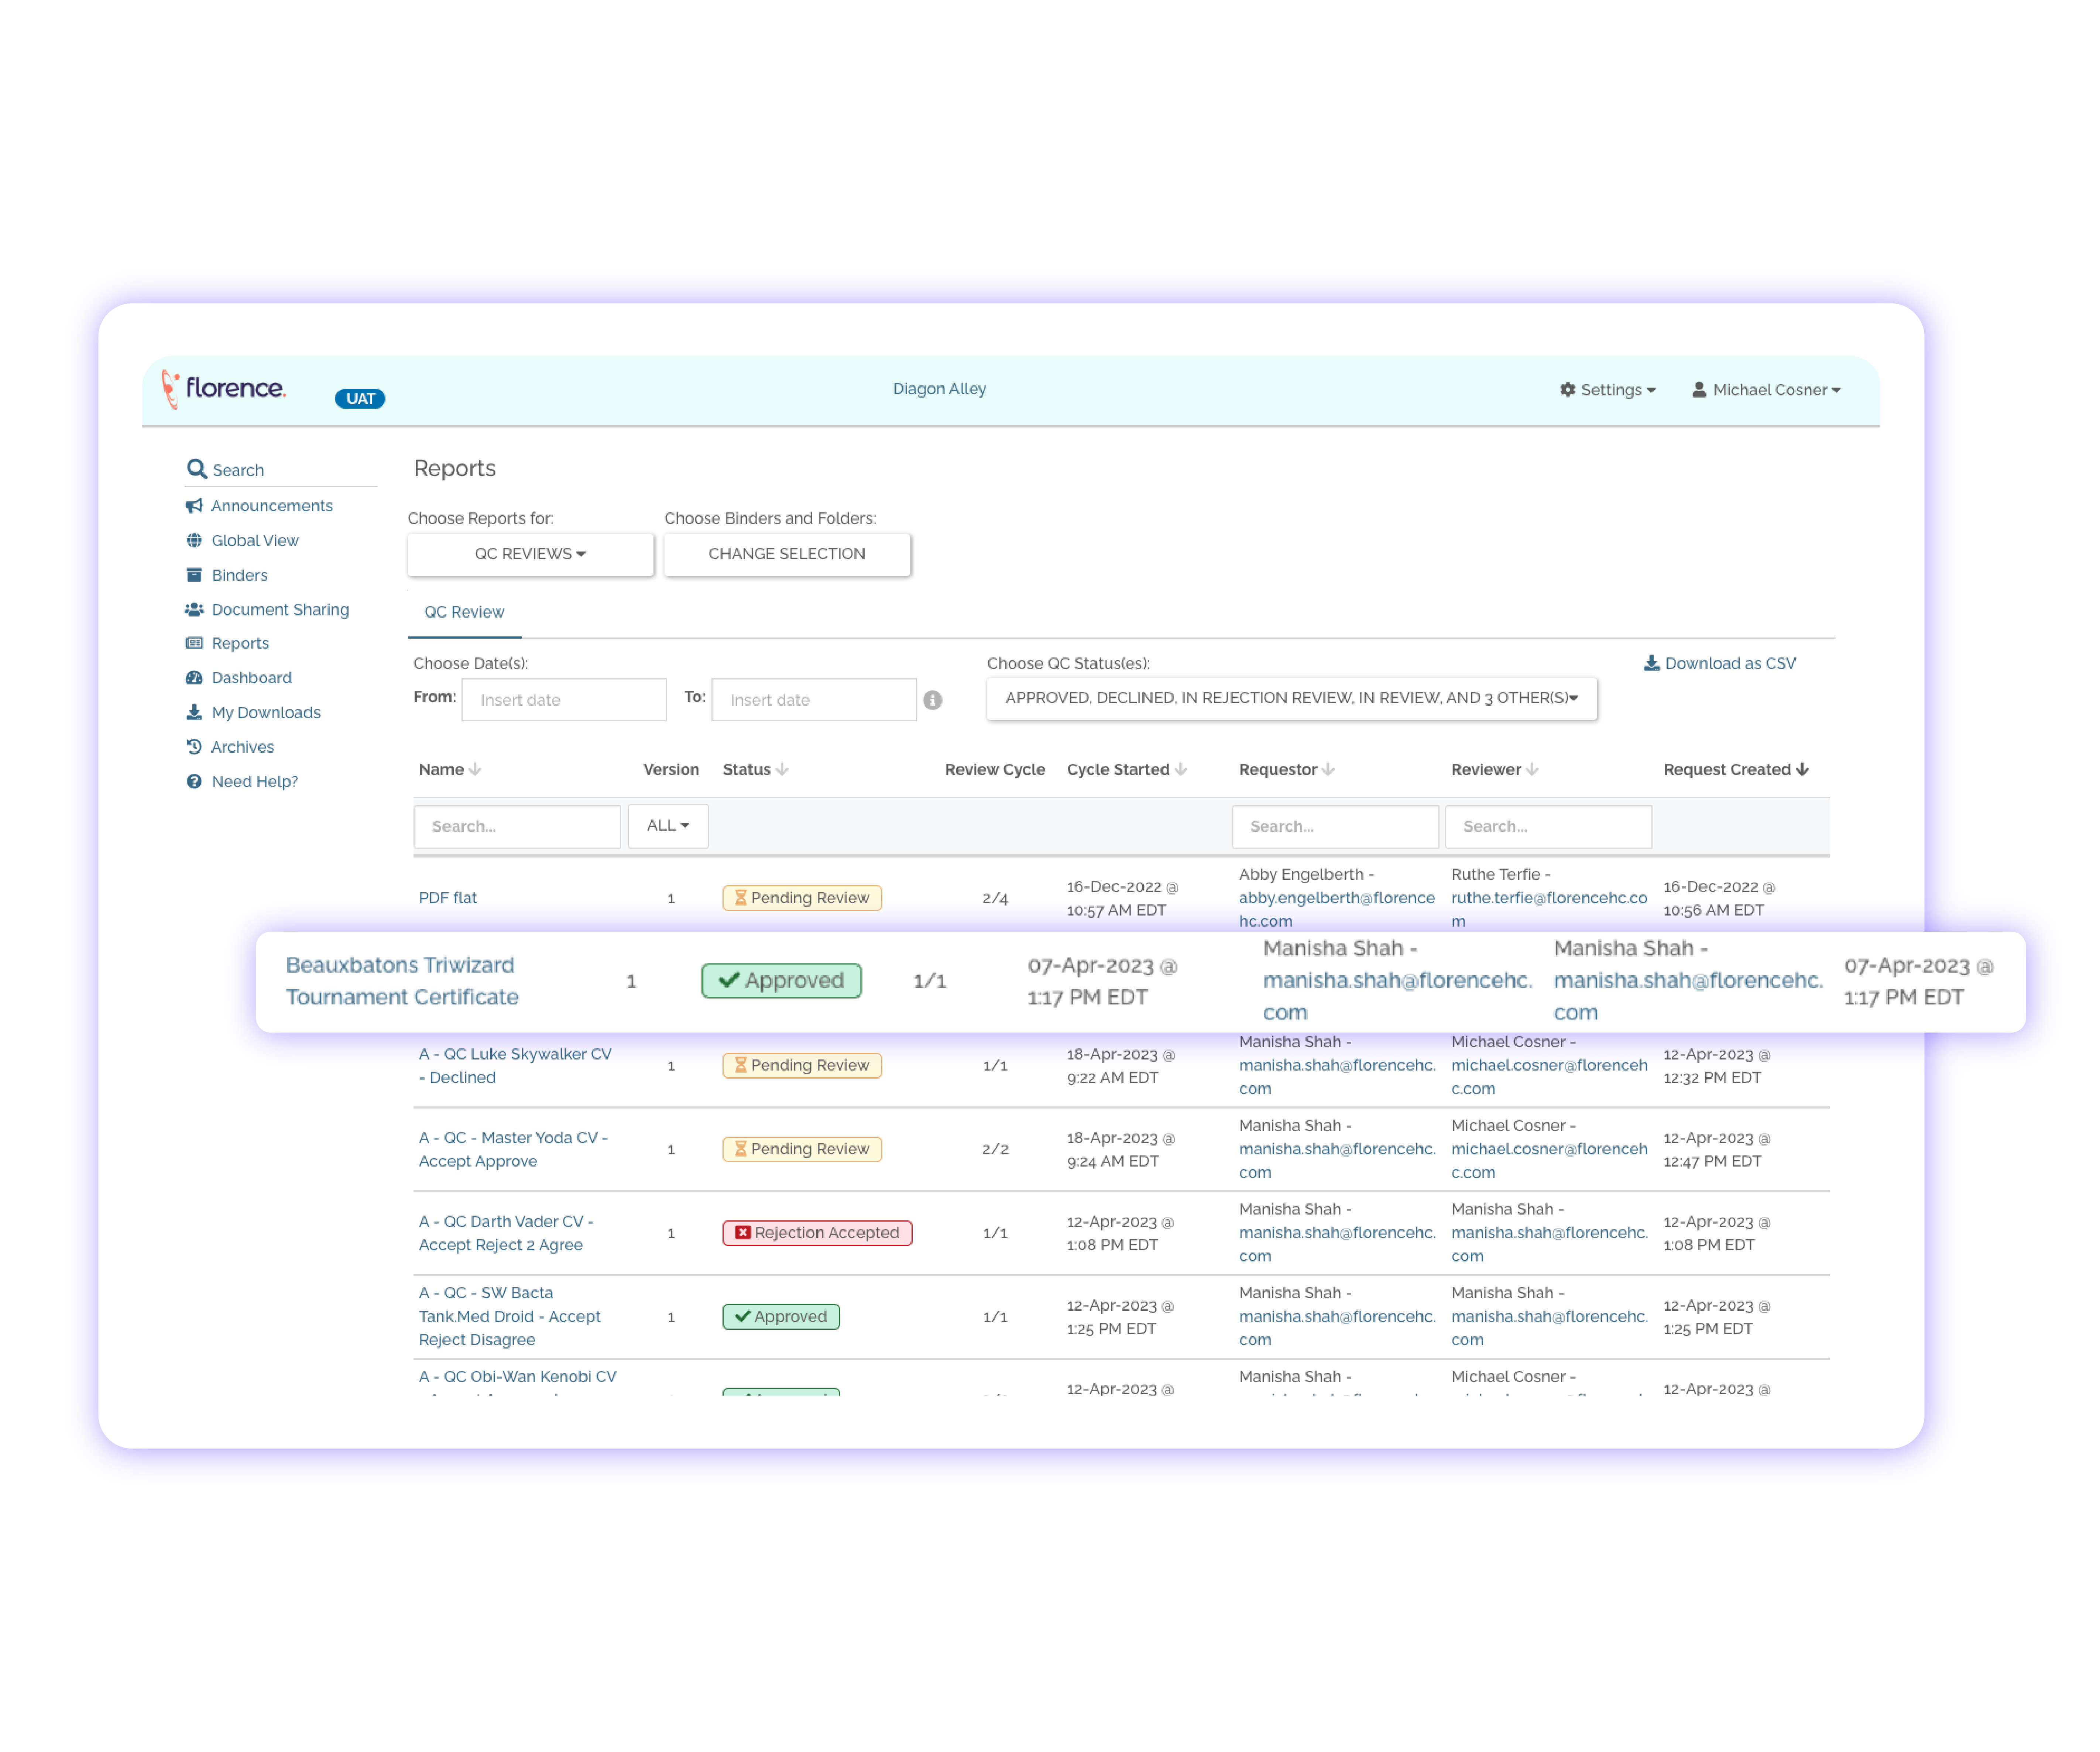Open Document Sharing in the sidebar

click(x=280, y=609)
